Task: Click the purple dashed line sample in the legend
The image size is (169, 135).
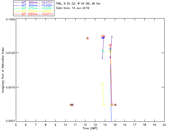Action: tap(17, 2)
